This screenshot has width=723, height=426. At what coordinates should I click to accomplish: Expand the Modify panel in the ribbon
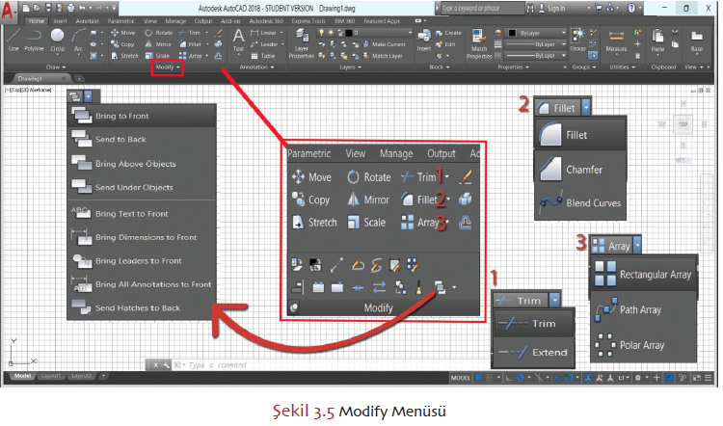[x=167, y=67]
